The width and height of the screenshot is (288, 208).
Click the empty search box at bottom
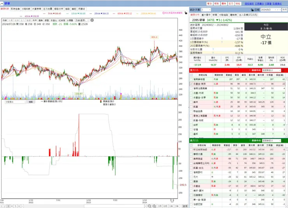coord(114,206)
